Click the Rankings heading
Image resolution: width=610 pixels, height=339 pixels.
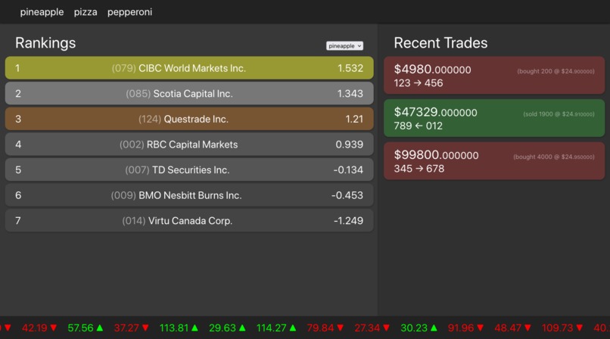[45, 43]
